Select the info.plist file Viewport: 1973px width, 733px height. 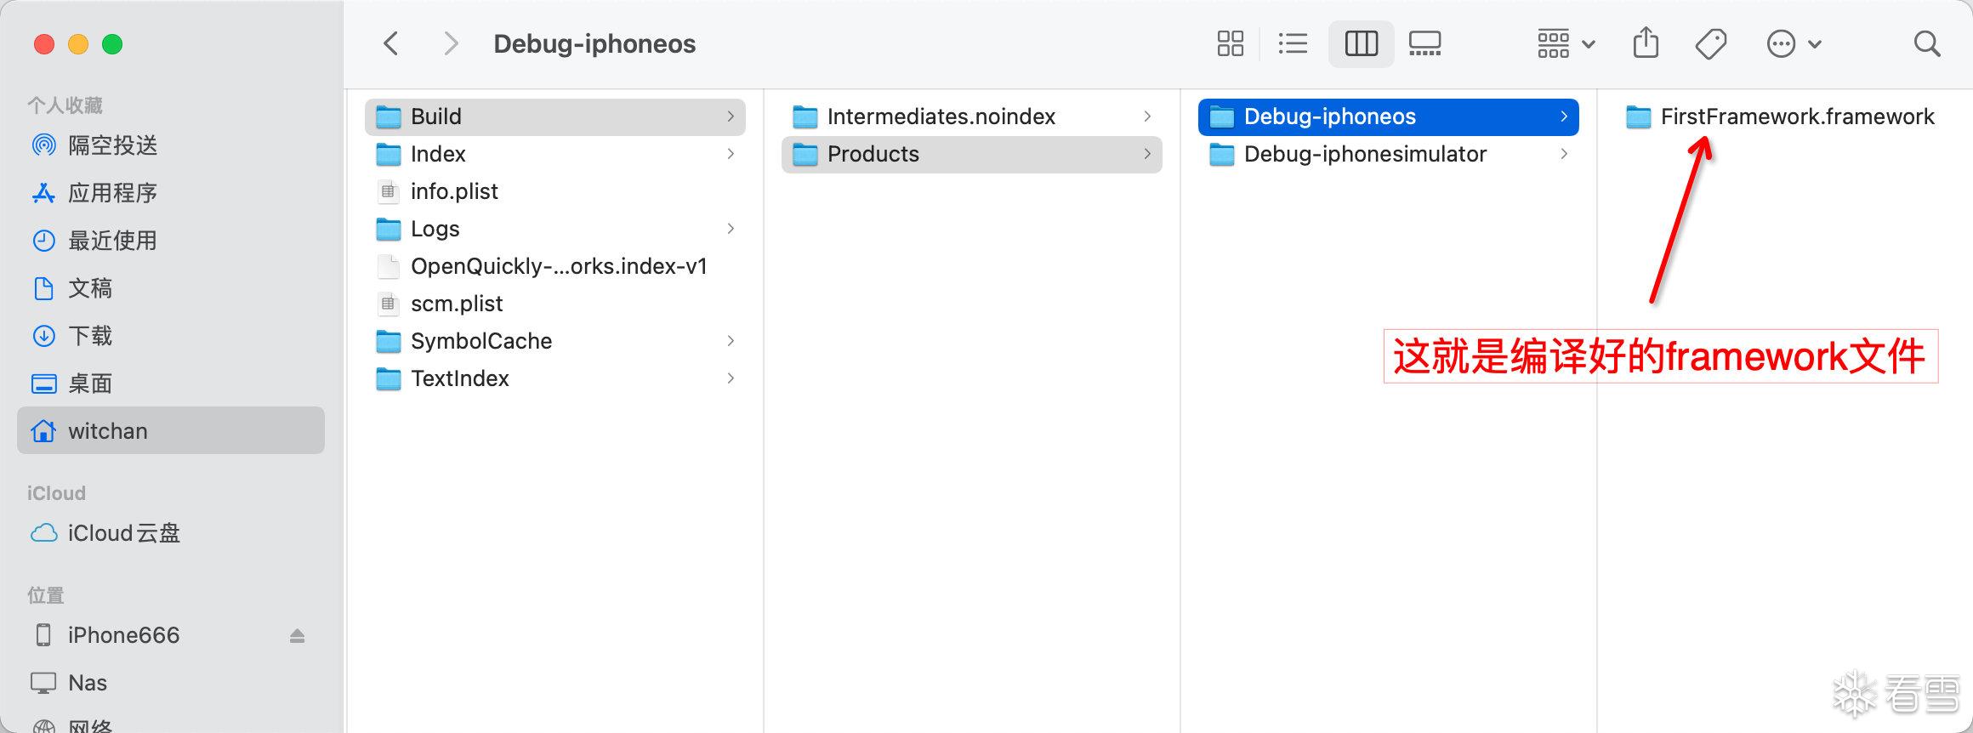tap(453, 191)
